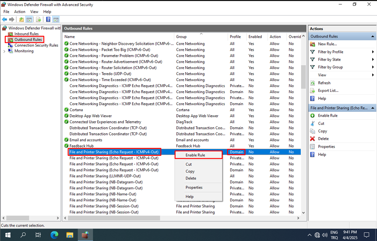Click the Cut scissors icon in Actions pane
This screenshot has width=377, height=241.
312,123
